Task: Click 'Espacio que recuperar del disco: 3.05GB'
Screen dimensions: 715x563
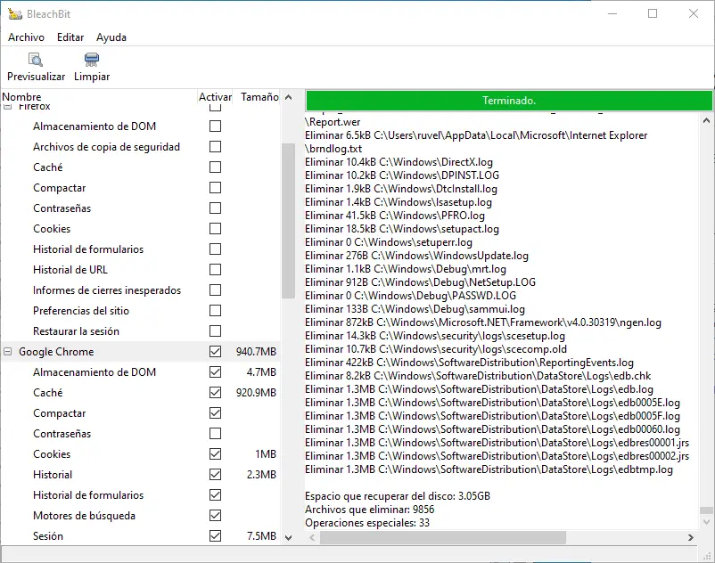Action: click(x=398, y=496)
